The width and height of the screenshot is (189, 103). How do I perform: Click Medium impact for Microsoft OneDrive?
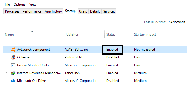tap(140, 81)
